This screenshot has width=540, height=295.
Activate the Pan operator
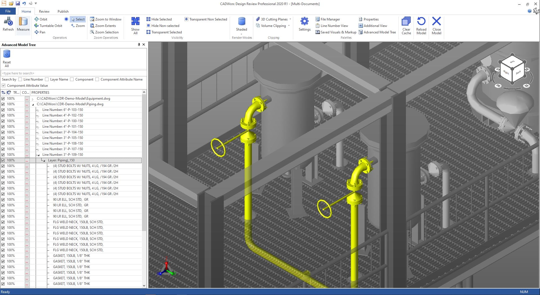pos(40,32)
